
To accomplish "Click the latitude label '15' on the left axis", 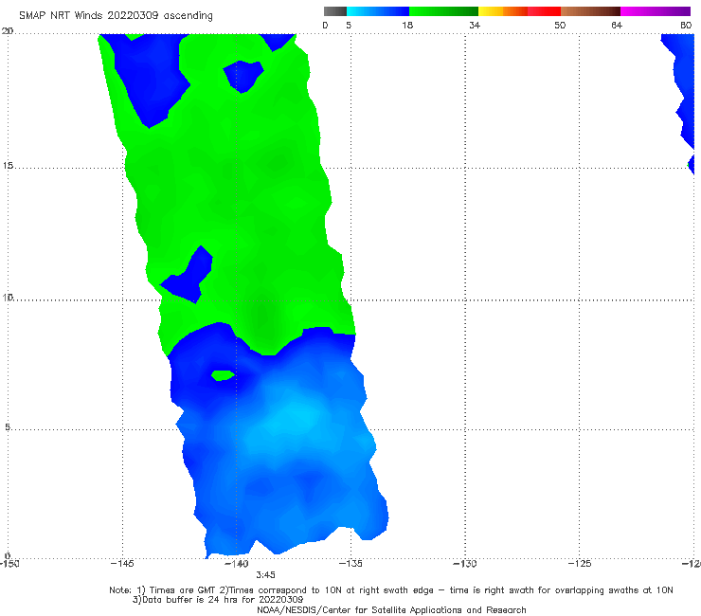I will (x=8, y=166).
